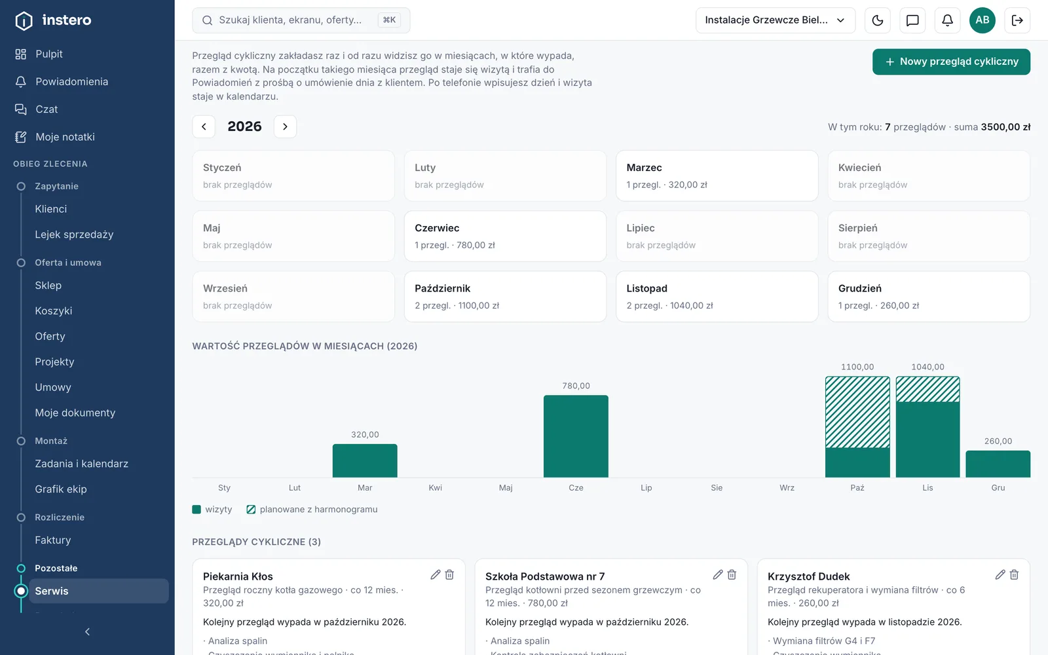Screen dimensions: 1048x655
Task: Go to next year 2027
Action: point(285,126)
